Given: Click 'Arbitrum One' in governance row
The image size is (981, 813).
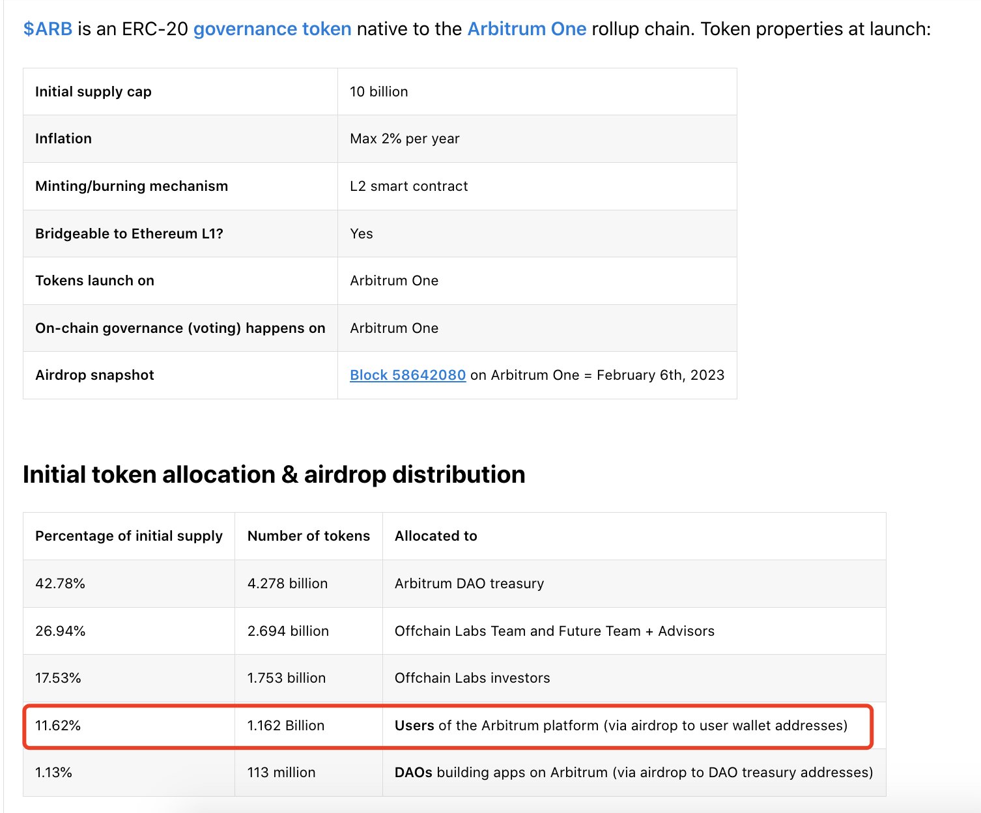Looking at the screenshot, I should click(x=394, y=328).
